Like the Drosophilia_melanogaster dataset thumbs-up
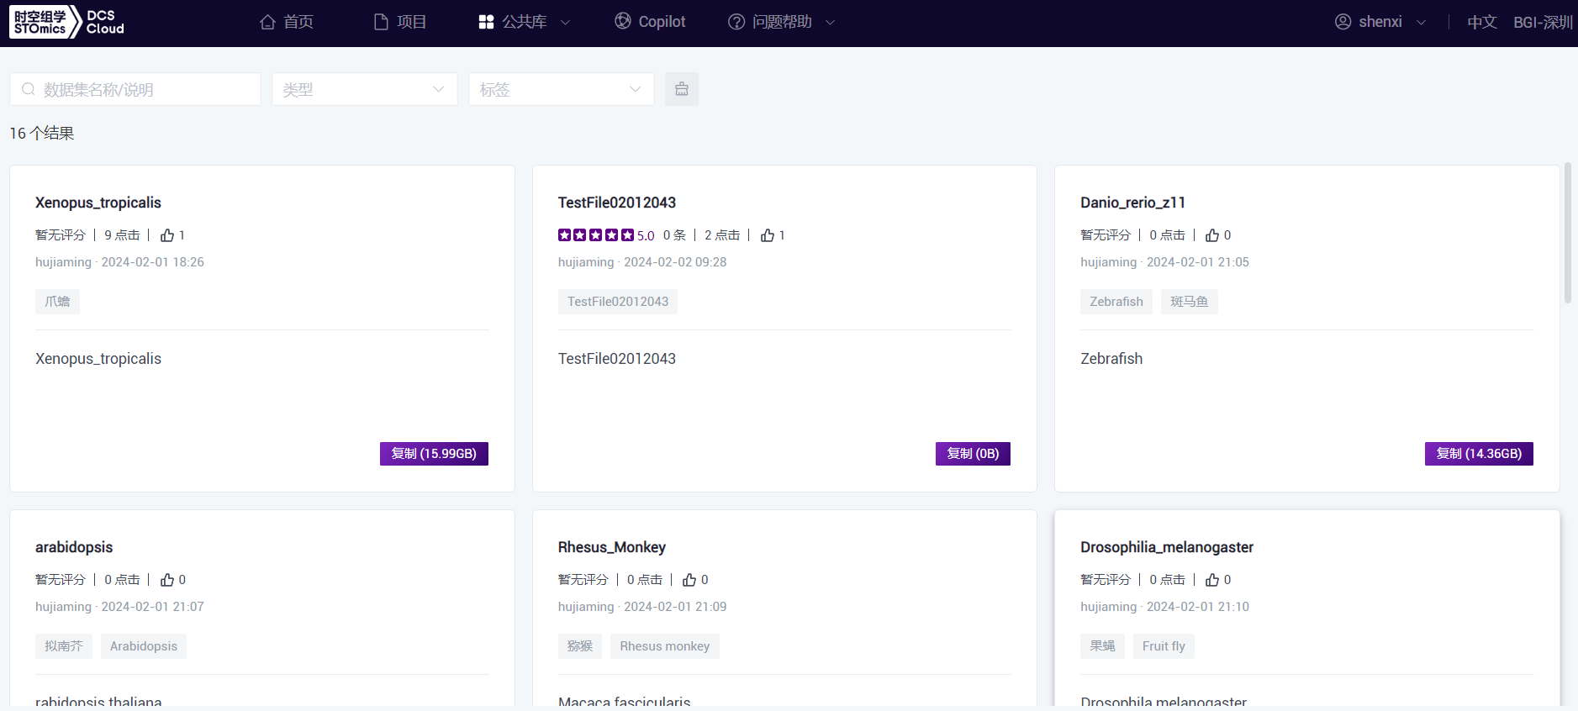This screenshot has width=1578, height=711. click(1212, 580)
